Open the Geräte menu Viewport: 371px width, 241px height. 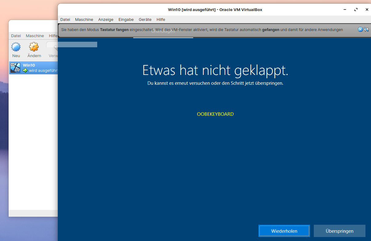pyautogui.click(x=145, y=19)
